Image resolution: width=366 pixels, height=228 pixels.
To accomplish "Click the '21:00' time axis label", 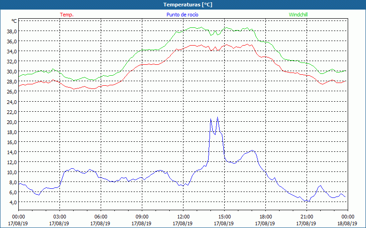I will [x=307, y=217].
